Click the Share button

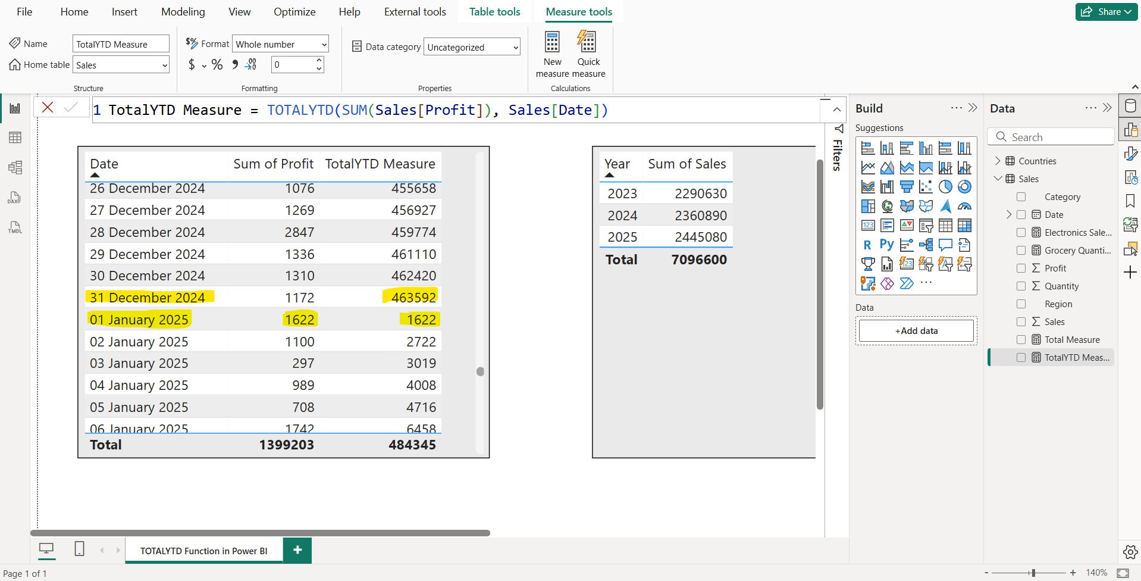[1106, 12]
